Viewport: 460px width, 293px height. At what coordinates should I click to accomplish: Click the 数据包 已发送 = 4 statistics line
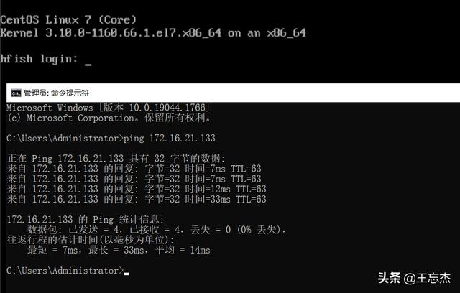click(157, 230)
